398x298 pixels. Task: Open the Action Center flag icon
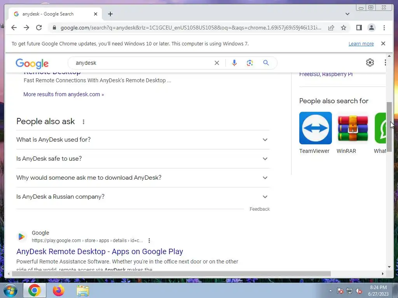point(340,291)
